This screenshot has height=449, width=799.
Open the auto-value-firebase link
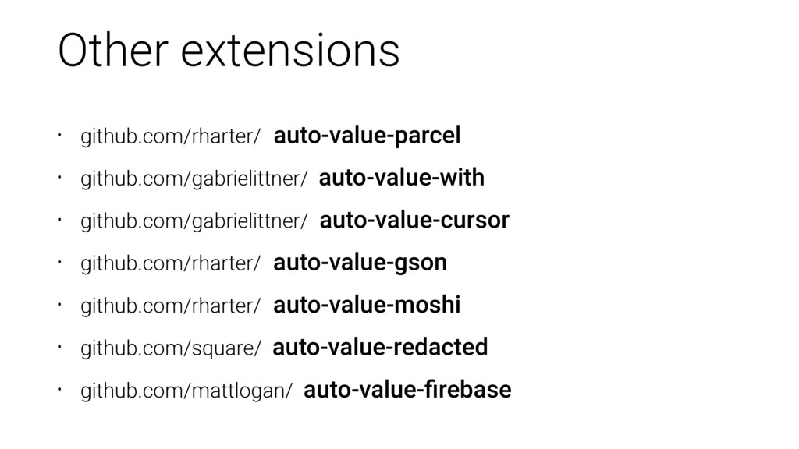coord(407,390)
